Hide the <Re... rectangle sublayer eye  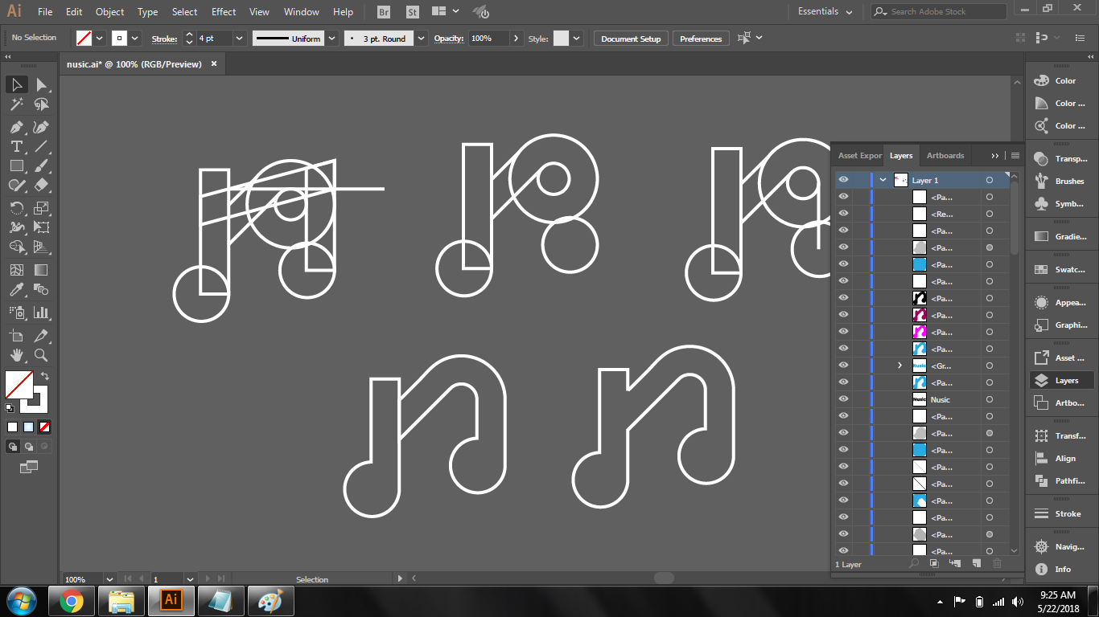(x=843, y=214)
